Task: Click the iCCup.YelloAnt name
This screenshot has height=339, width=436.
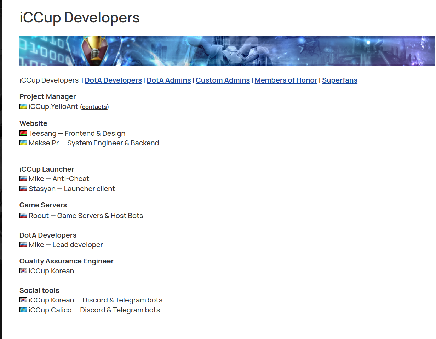Action: (53, 106)
